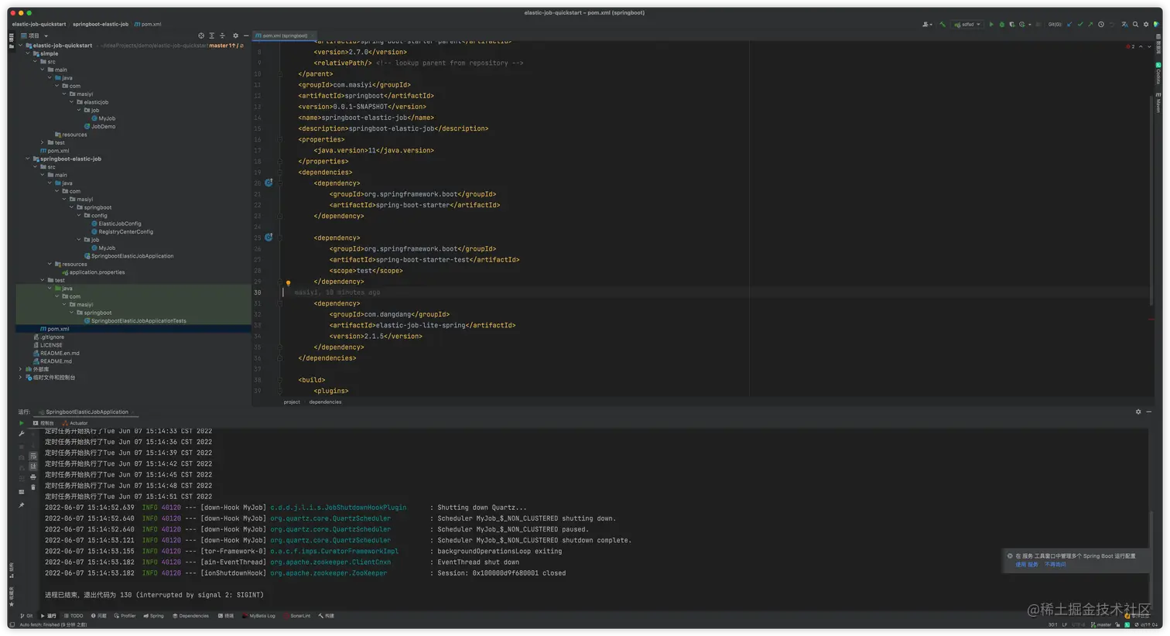Click expand all icon in project panel
This screenshot has height=636, width=1170.
pyautogui.click(x=212, y=36)
